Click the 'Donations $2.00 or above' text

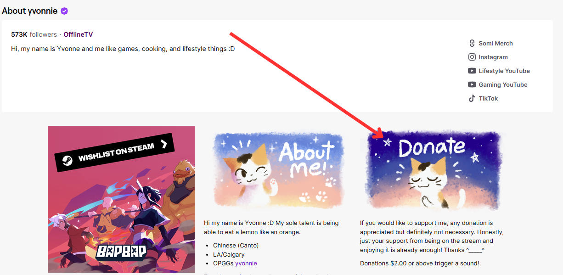(420, 264)
